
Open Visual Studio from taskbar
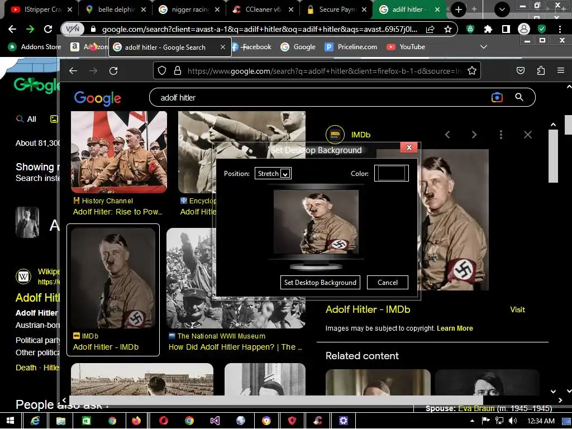tap(215, 421)
